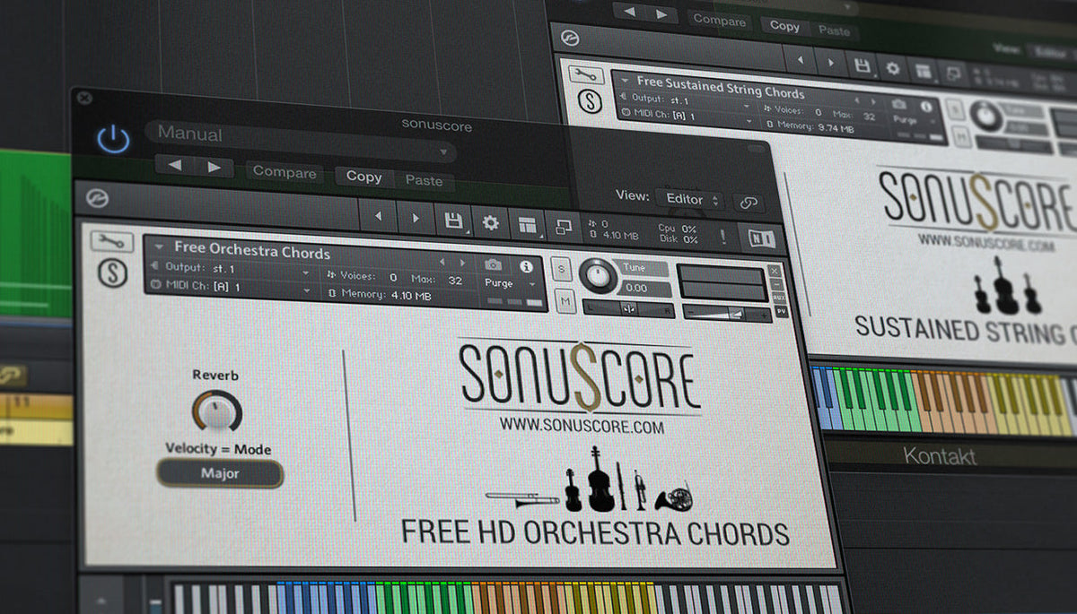Click the rack layout icon in front Kontakt toolbar
Screen dimensions: 1077x614
pyautogui.click(x=527, y=224)
